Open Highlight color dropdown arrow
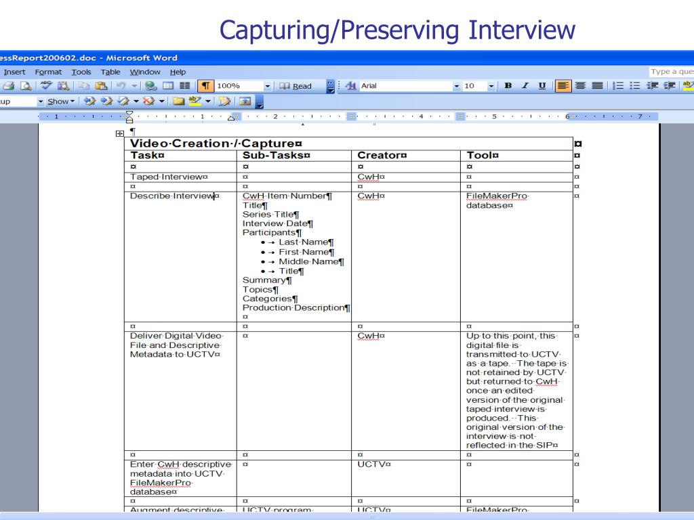 [x=208, y=102]
